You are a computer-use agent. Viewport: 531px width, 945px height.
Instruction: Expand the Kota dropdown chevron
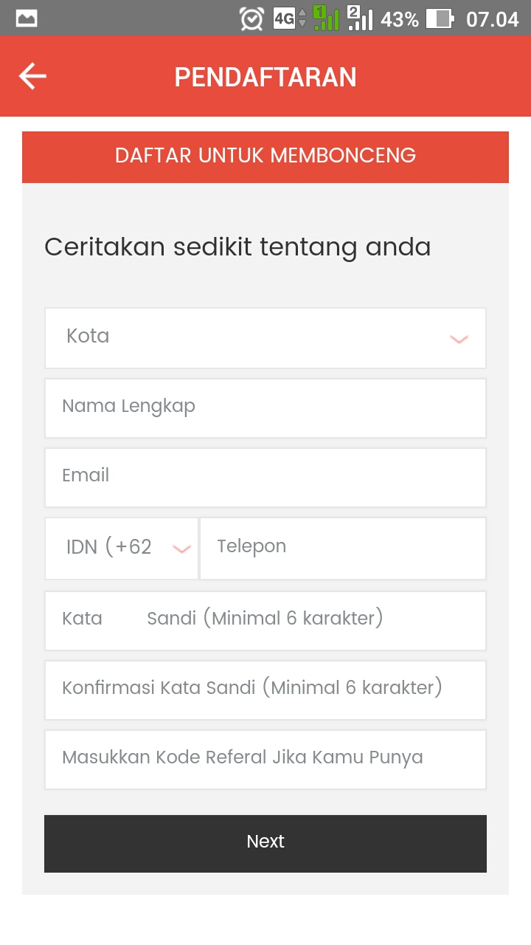click(x=459, y=339)
